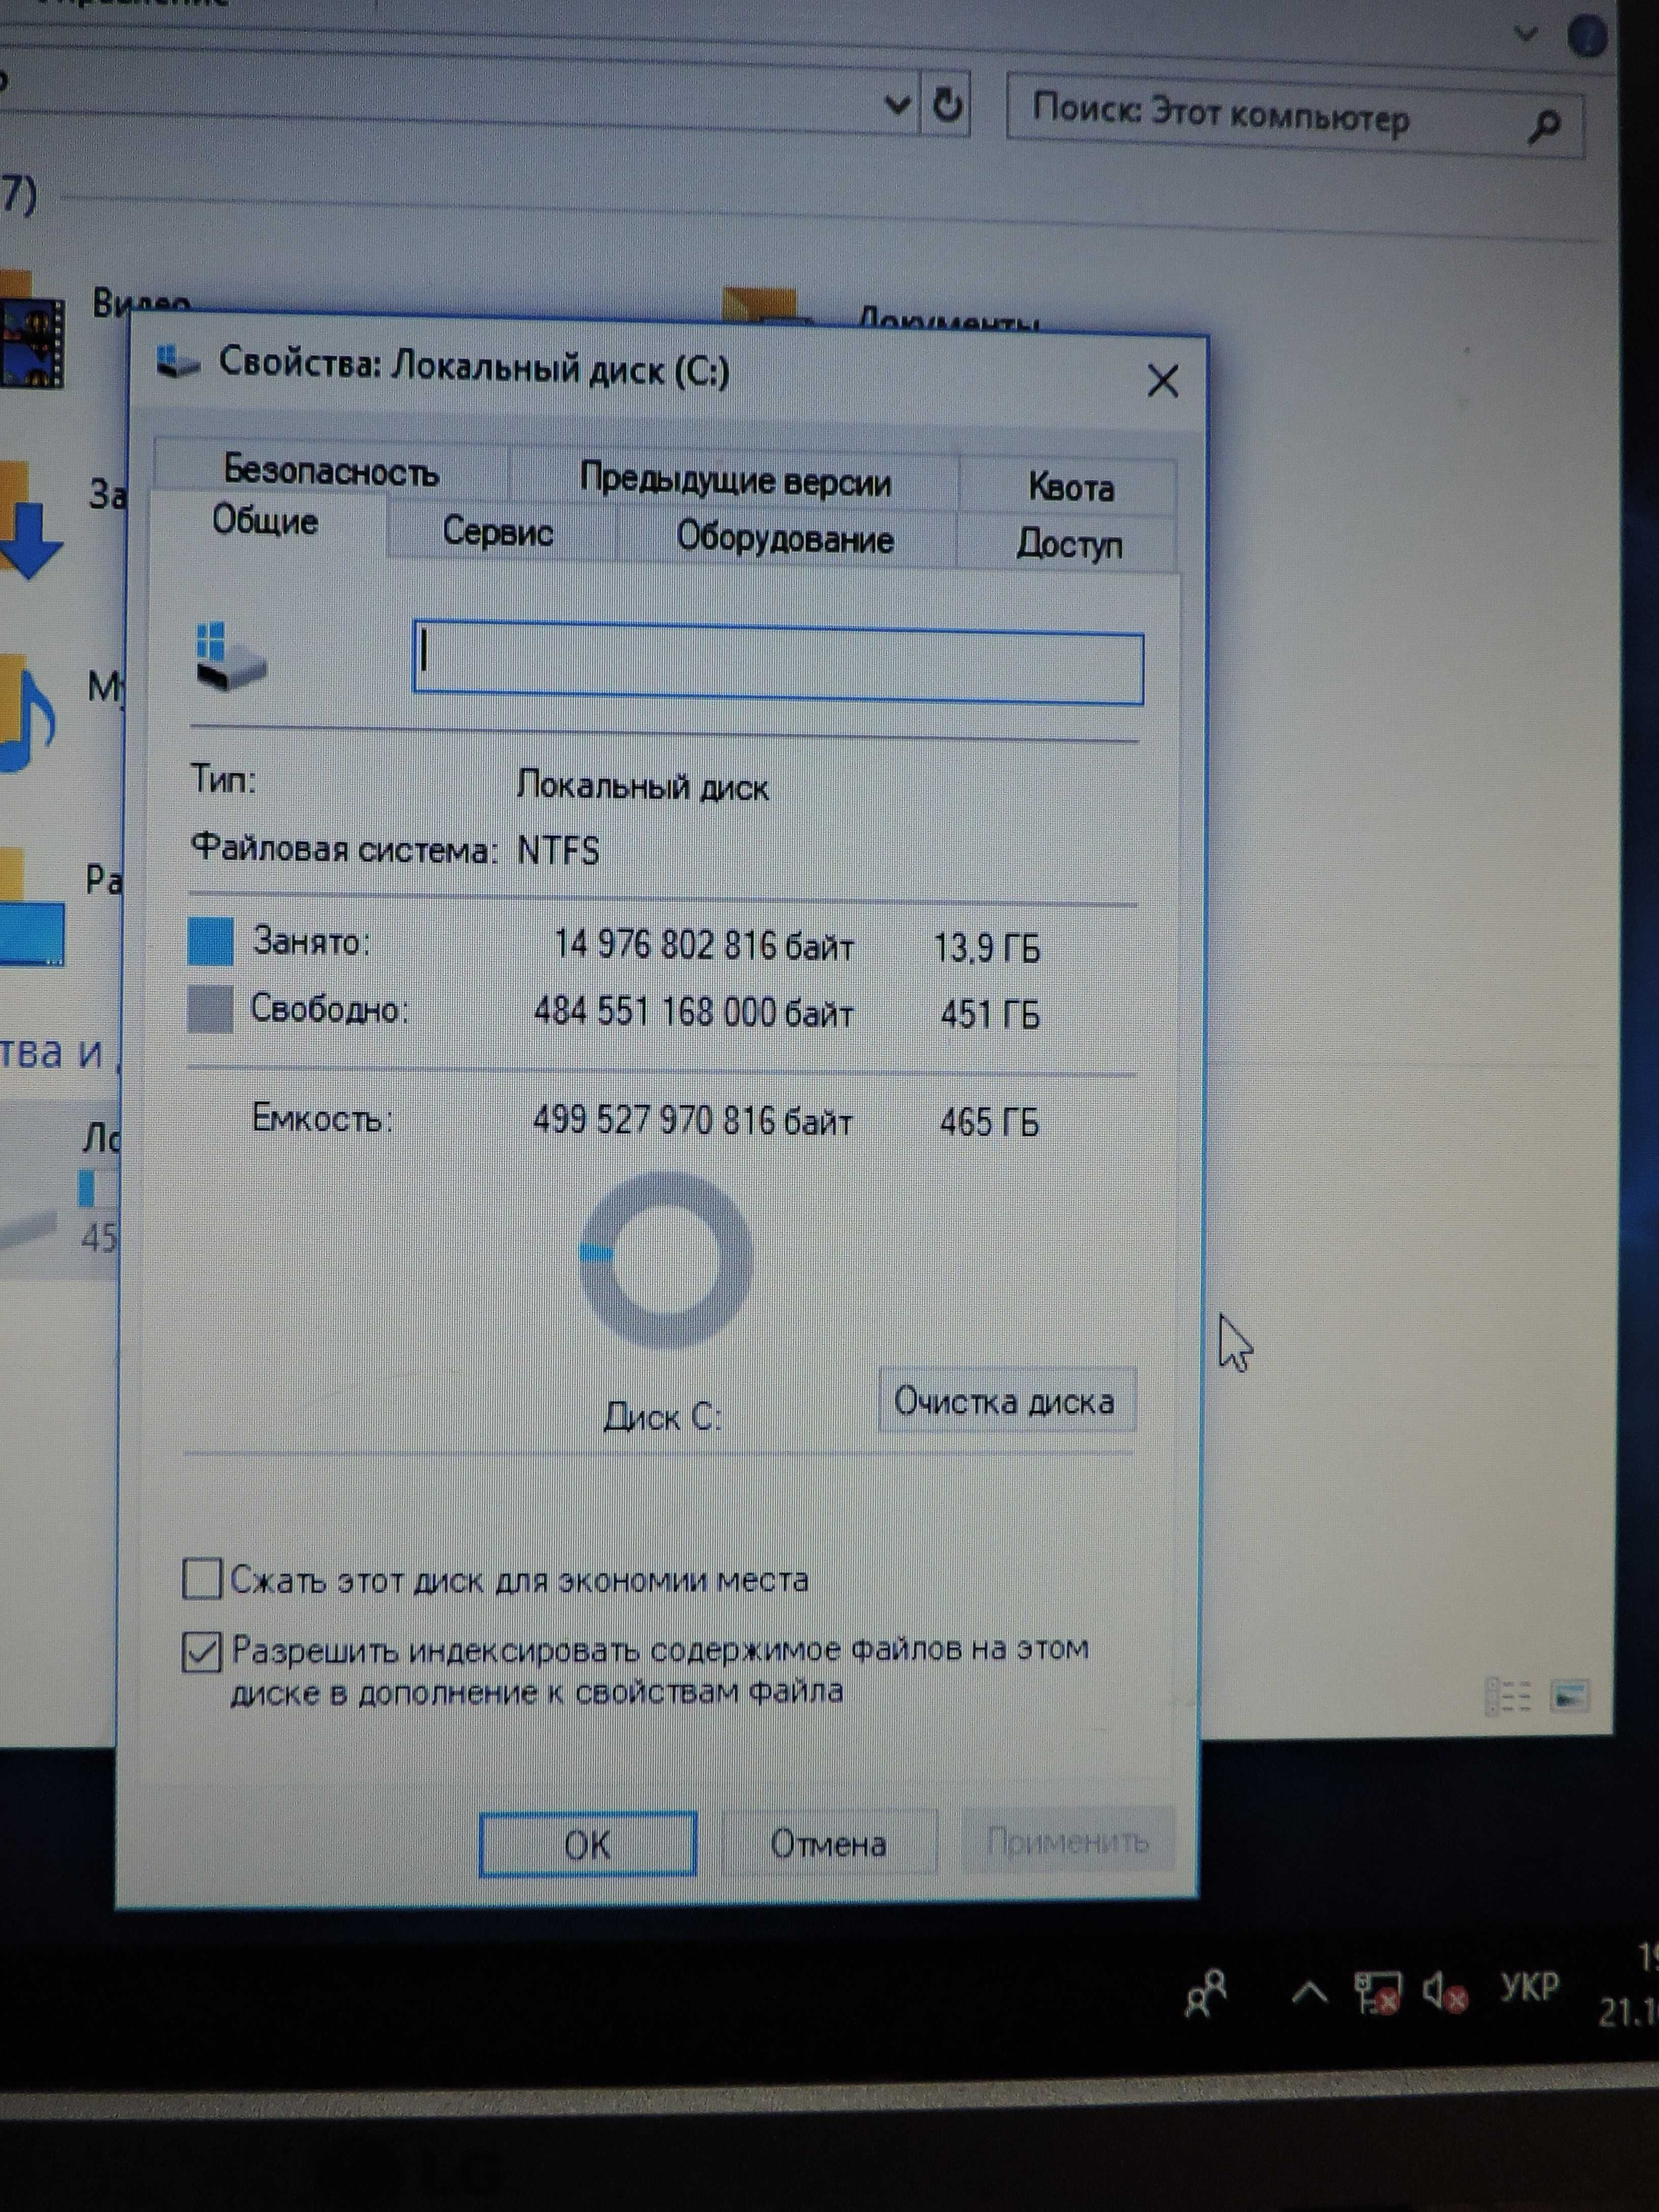Open the People icon in taskbar
Screen dimensions: 1659x2212
[1206, 1993]
